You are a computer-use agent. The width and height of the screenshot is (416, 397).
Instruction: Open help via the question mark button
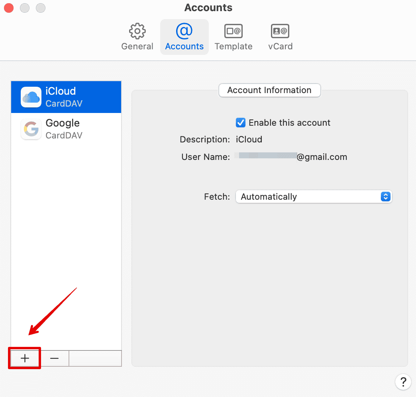coord(403,381)
